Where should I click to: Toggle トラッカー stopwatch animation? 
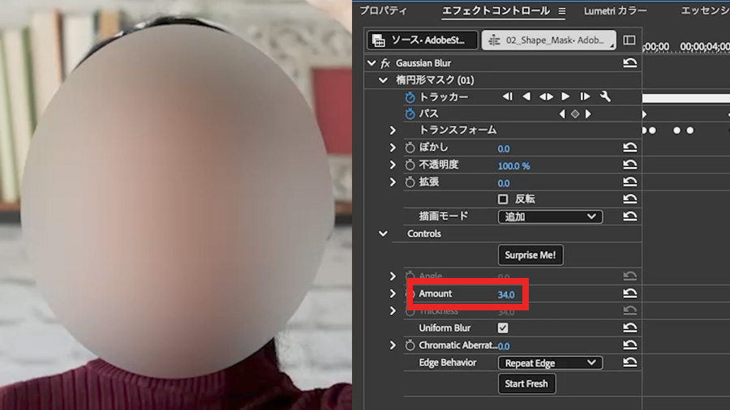(410, 97)
